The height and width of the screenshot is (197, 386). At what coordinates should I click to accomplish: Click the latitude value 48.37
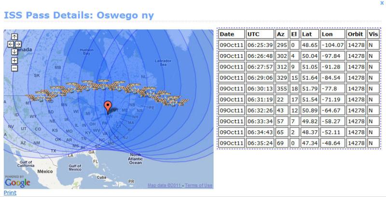(x=310, y=132)
